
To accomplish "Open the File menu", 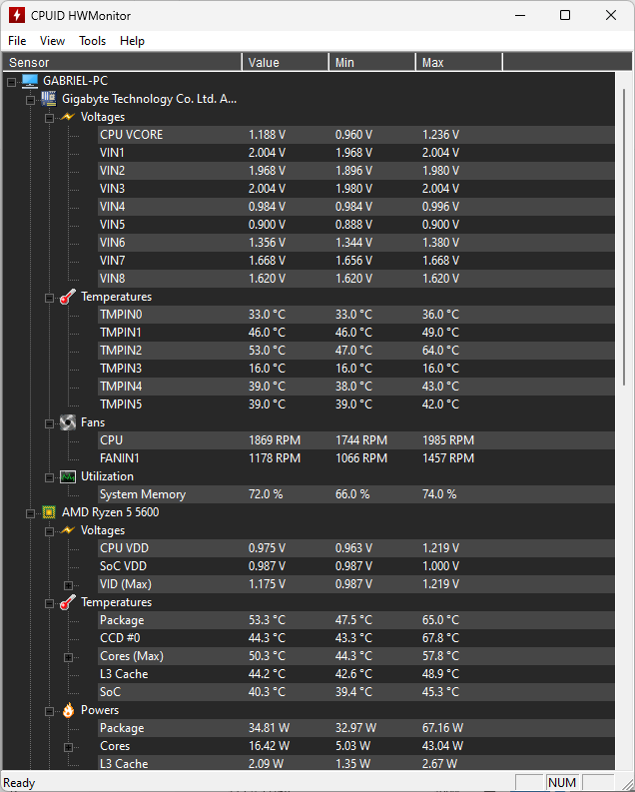I will [17, 41].
